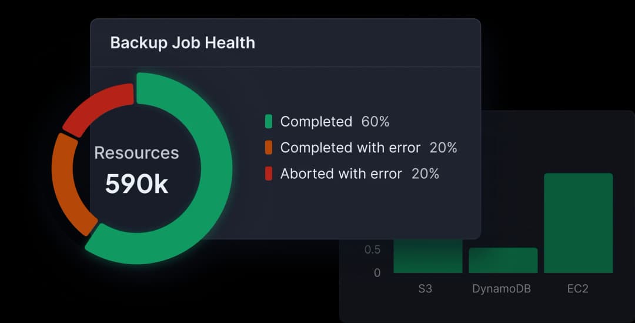Viewport: 635px width, 323px height.
Task: Click the 60% Completed percentage value
Action: point(375,122)
